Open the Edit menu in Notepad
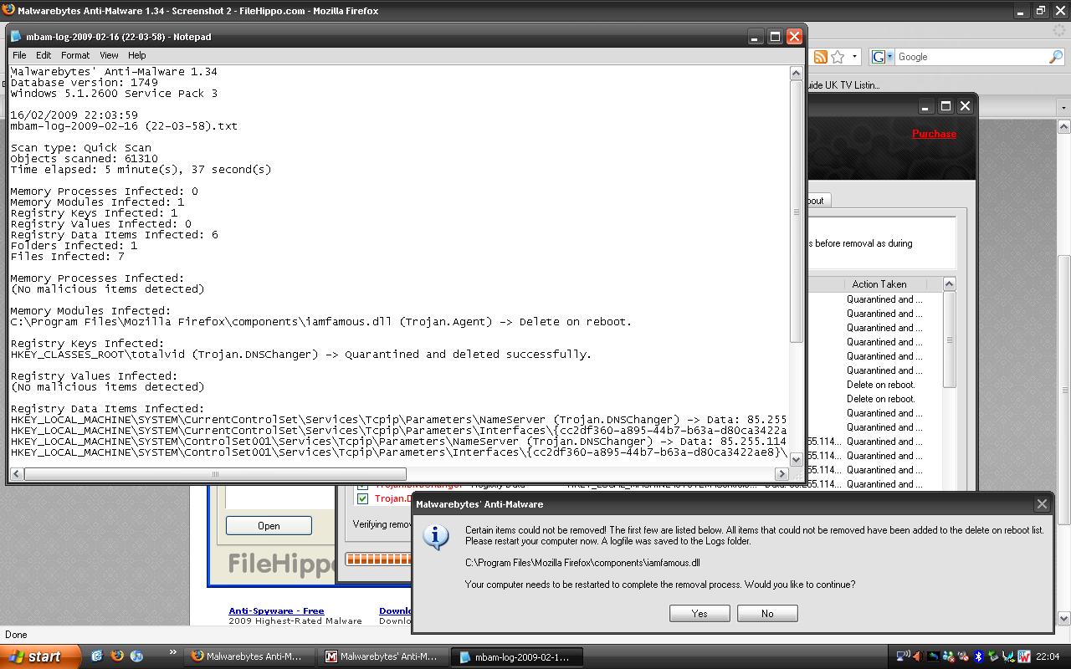 44,55
